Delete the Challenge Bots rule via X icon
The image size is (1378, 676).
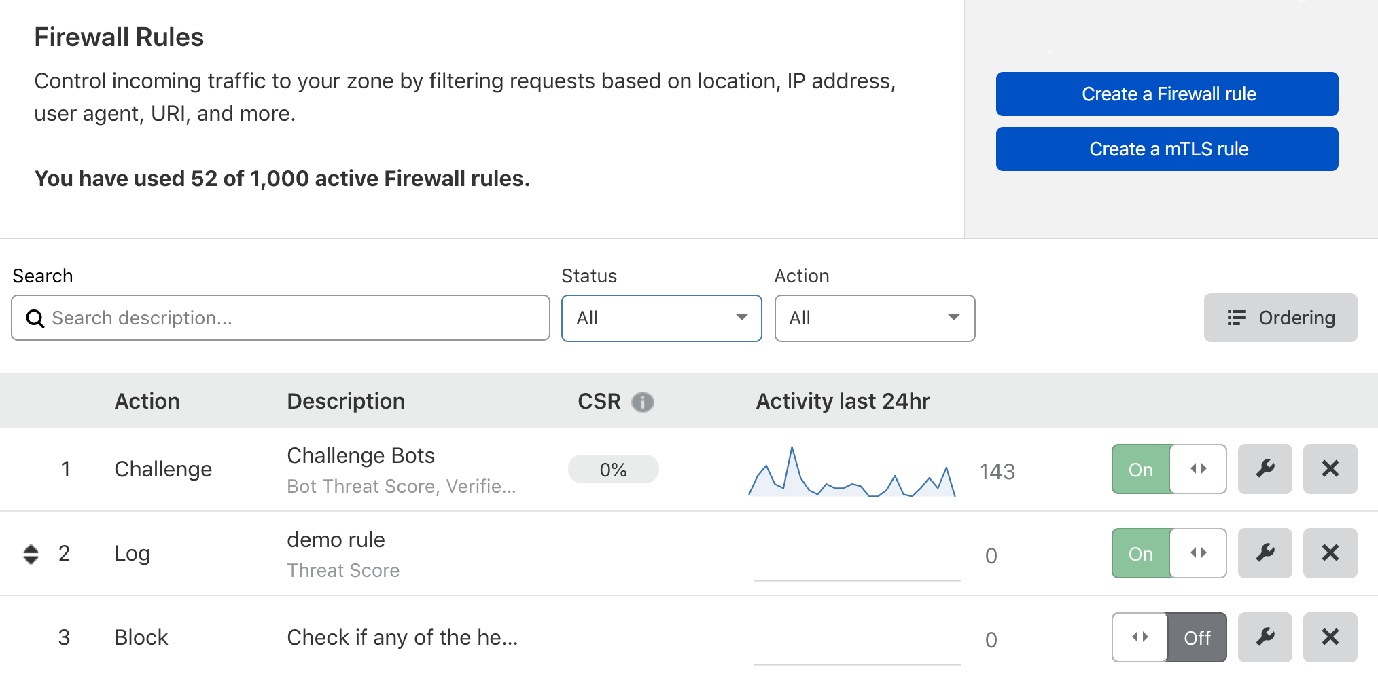coord(1330,469)
